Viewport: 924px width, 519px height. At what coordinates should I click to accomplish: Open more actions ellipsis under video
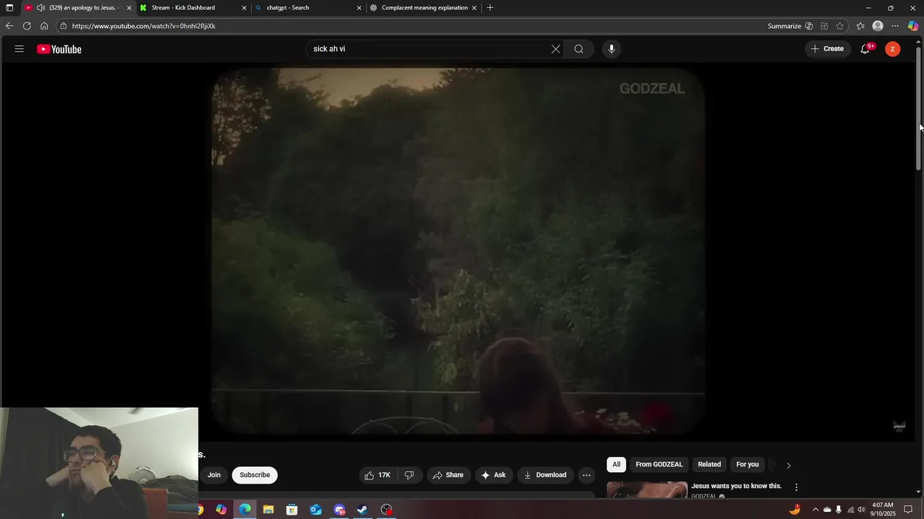tap(586, 475)
